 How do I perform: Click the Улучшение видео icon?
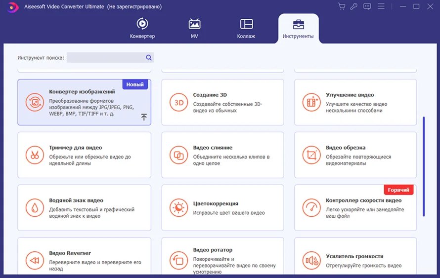coord(311,102)
